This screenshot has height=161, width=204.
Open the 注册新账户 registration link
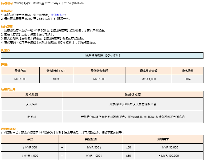click(58, 15)
